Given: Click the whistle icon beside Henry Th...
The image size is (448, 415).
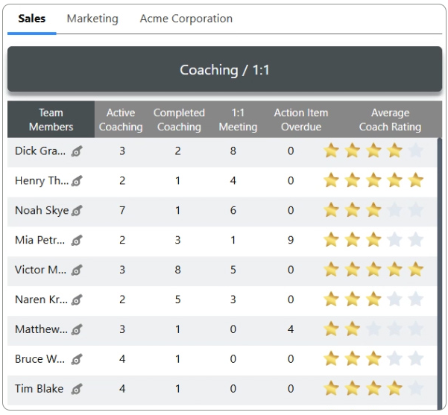Looking at the screenshot, I should coord(76,181).
